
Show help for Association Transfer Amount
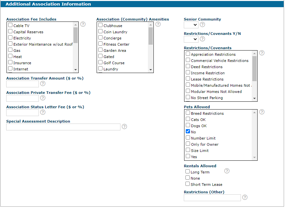pyautogui.click(x=43, y=83)
